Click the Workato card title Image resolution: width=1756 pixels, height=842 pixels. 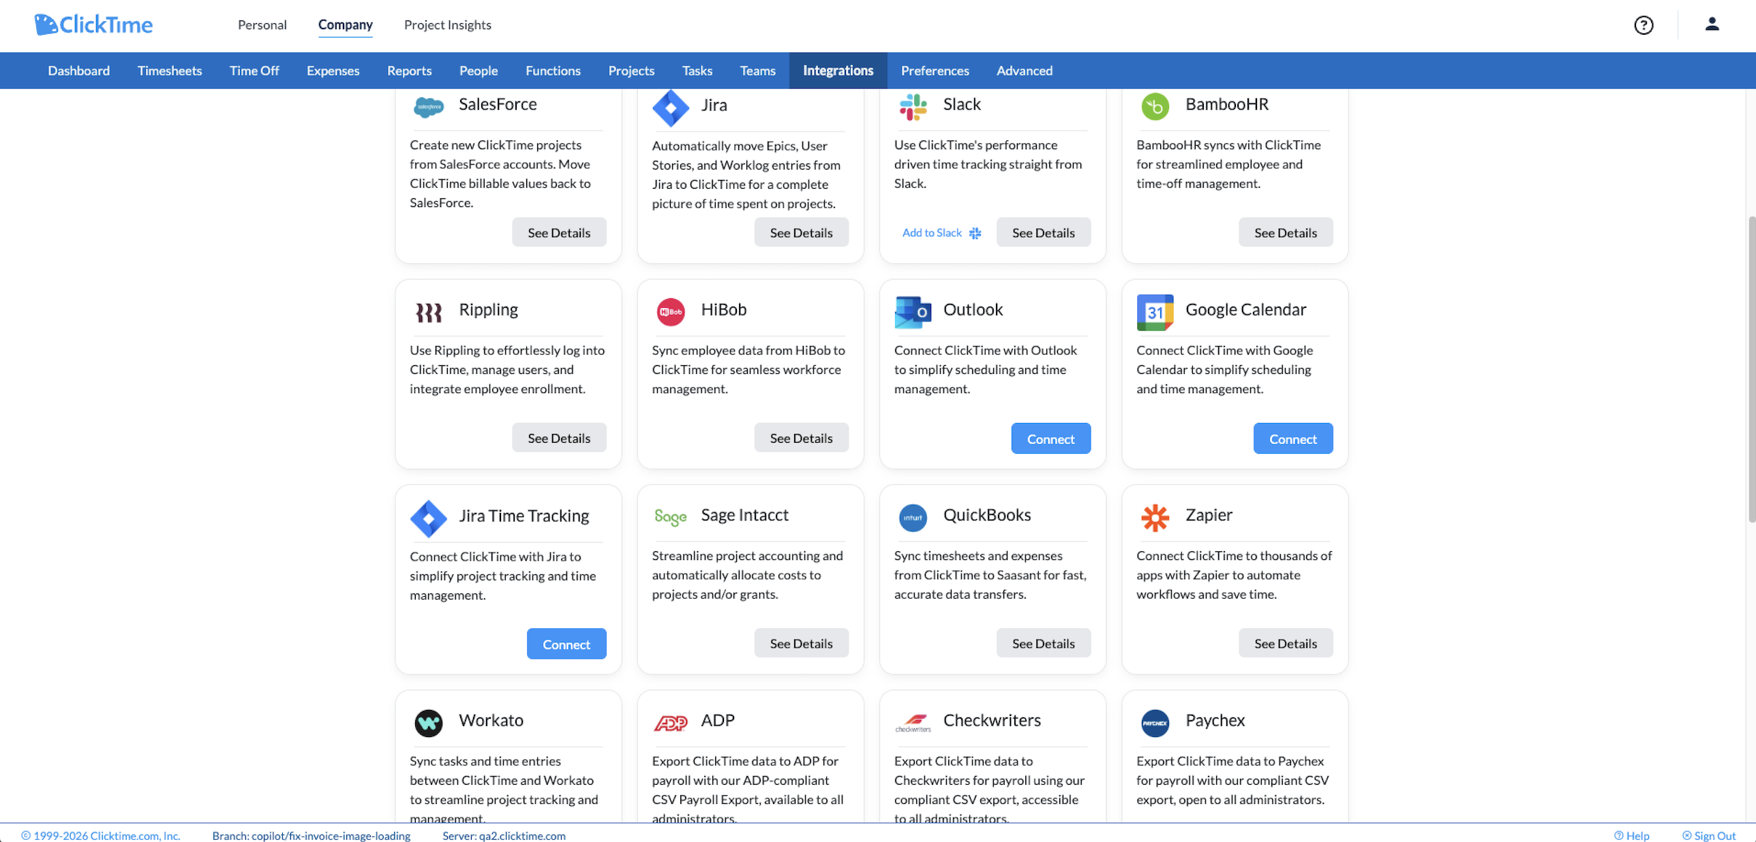pyautogui.click(x=491, y=720)
